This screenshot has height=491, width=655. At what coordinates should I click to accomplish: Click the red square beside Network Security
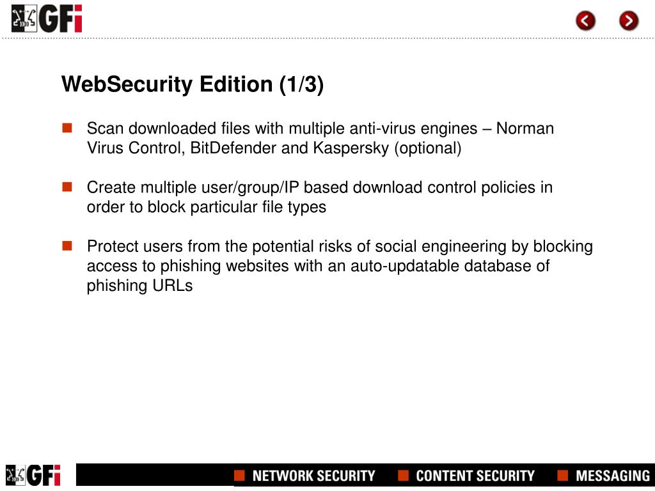[x=239, y=475]
